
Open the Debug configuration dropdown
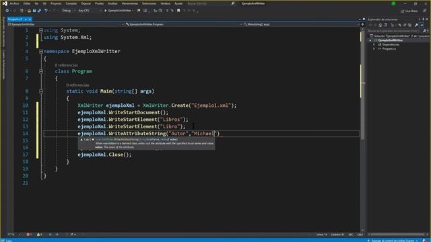tap(69, 11)
